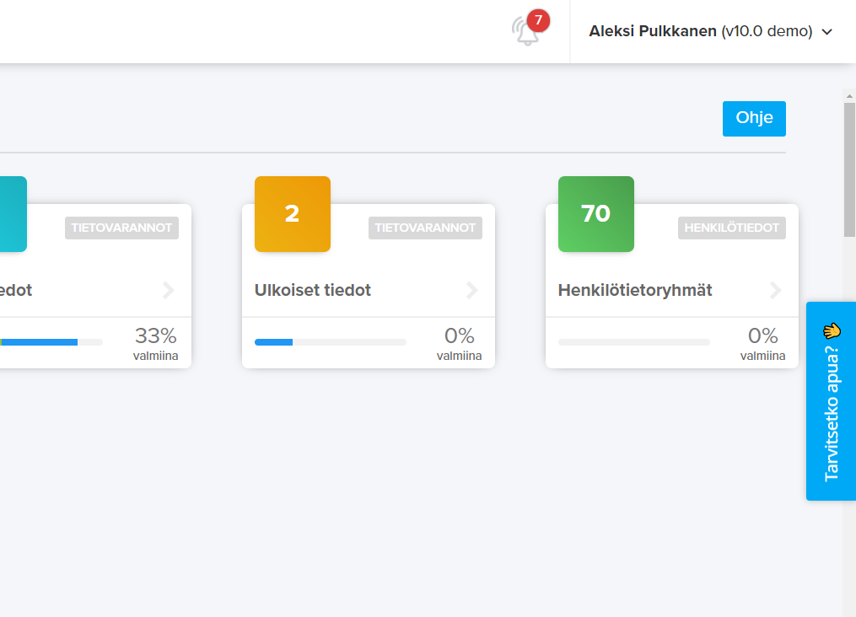Click the chevron arrow on the 33% card
The height and width of the screenshot is (617, 856).
point(168,290)
